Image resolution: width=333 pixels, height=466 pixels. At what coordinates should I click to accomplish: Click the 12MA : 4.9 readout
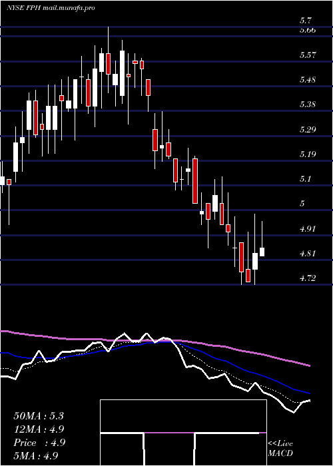(x=39, y=429)
